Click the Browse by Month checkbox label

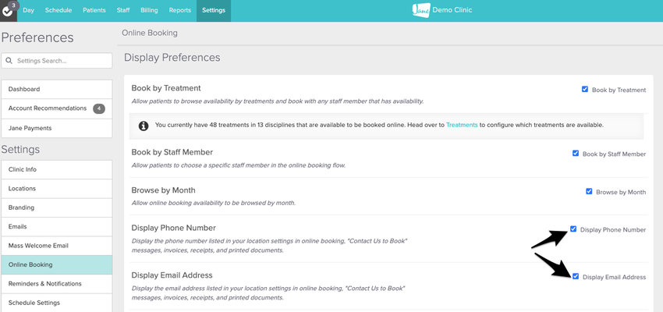point(621,193)
